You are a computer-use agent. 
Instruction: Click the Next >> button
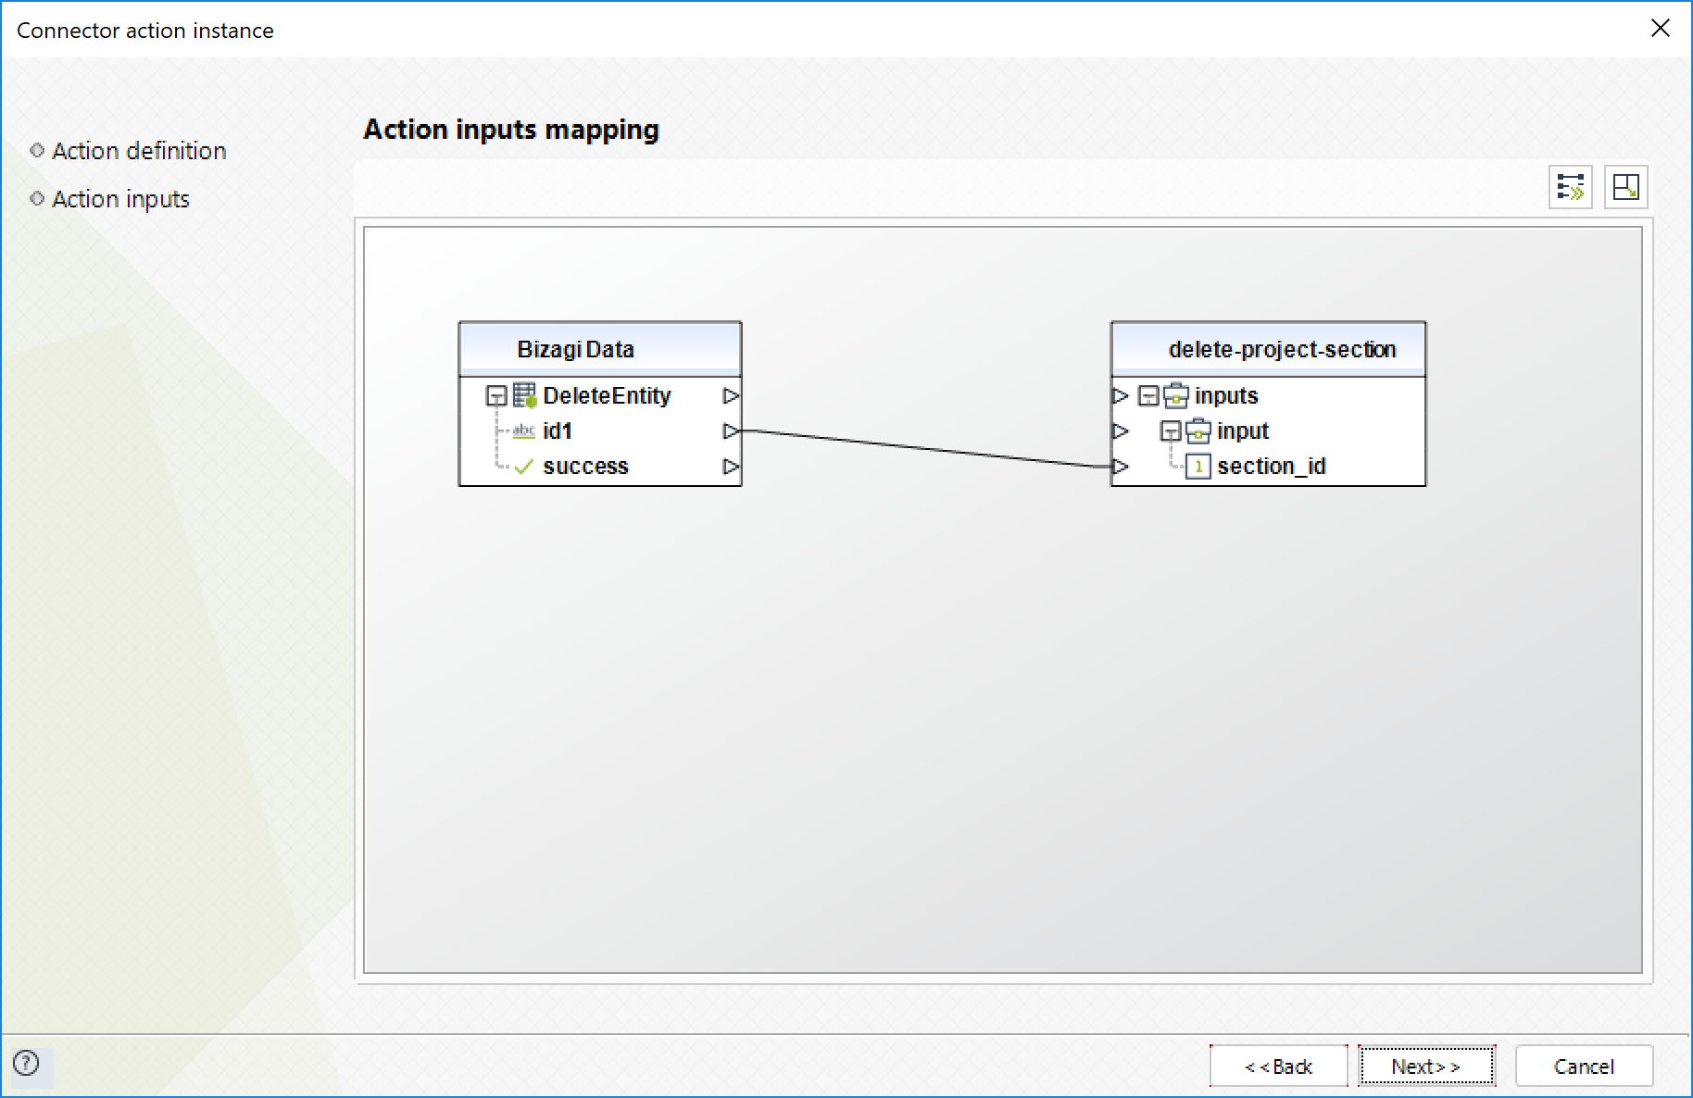(1426, 1067)
